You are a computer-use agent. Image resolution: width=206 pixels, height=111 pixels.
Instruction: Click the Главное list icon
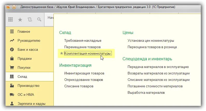(12, 31)
